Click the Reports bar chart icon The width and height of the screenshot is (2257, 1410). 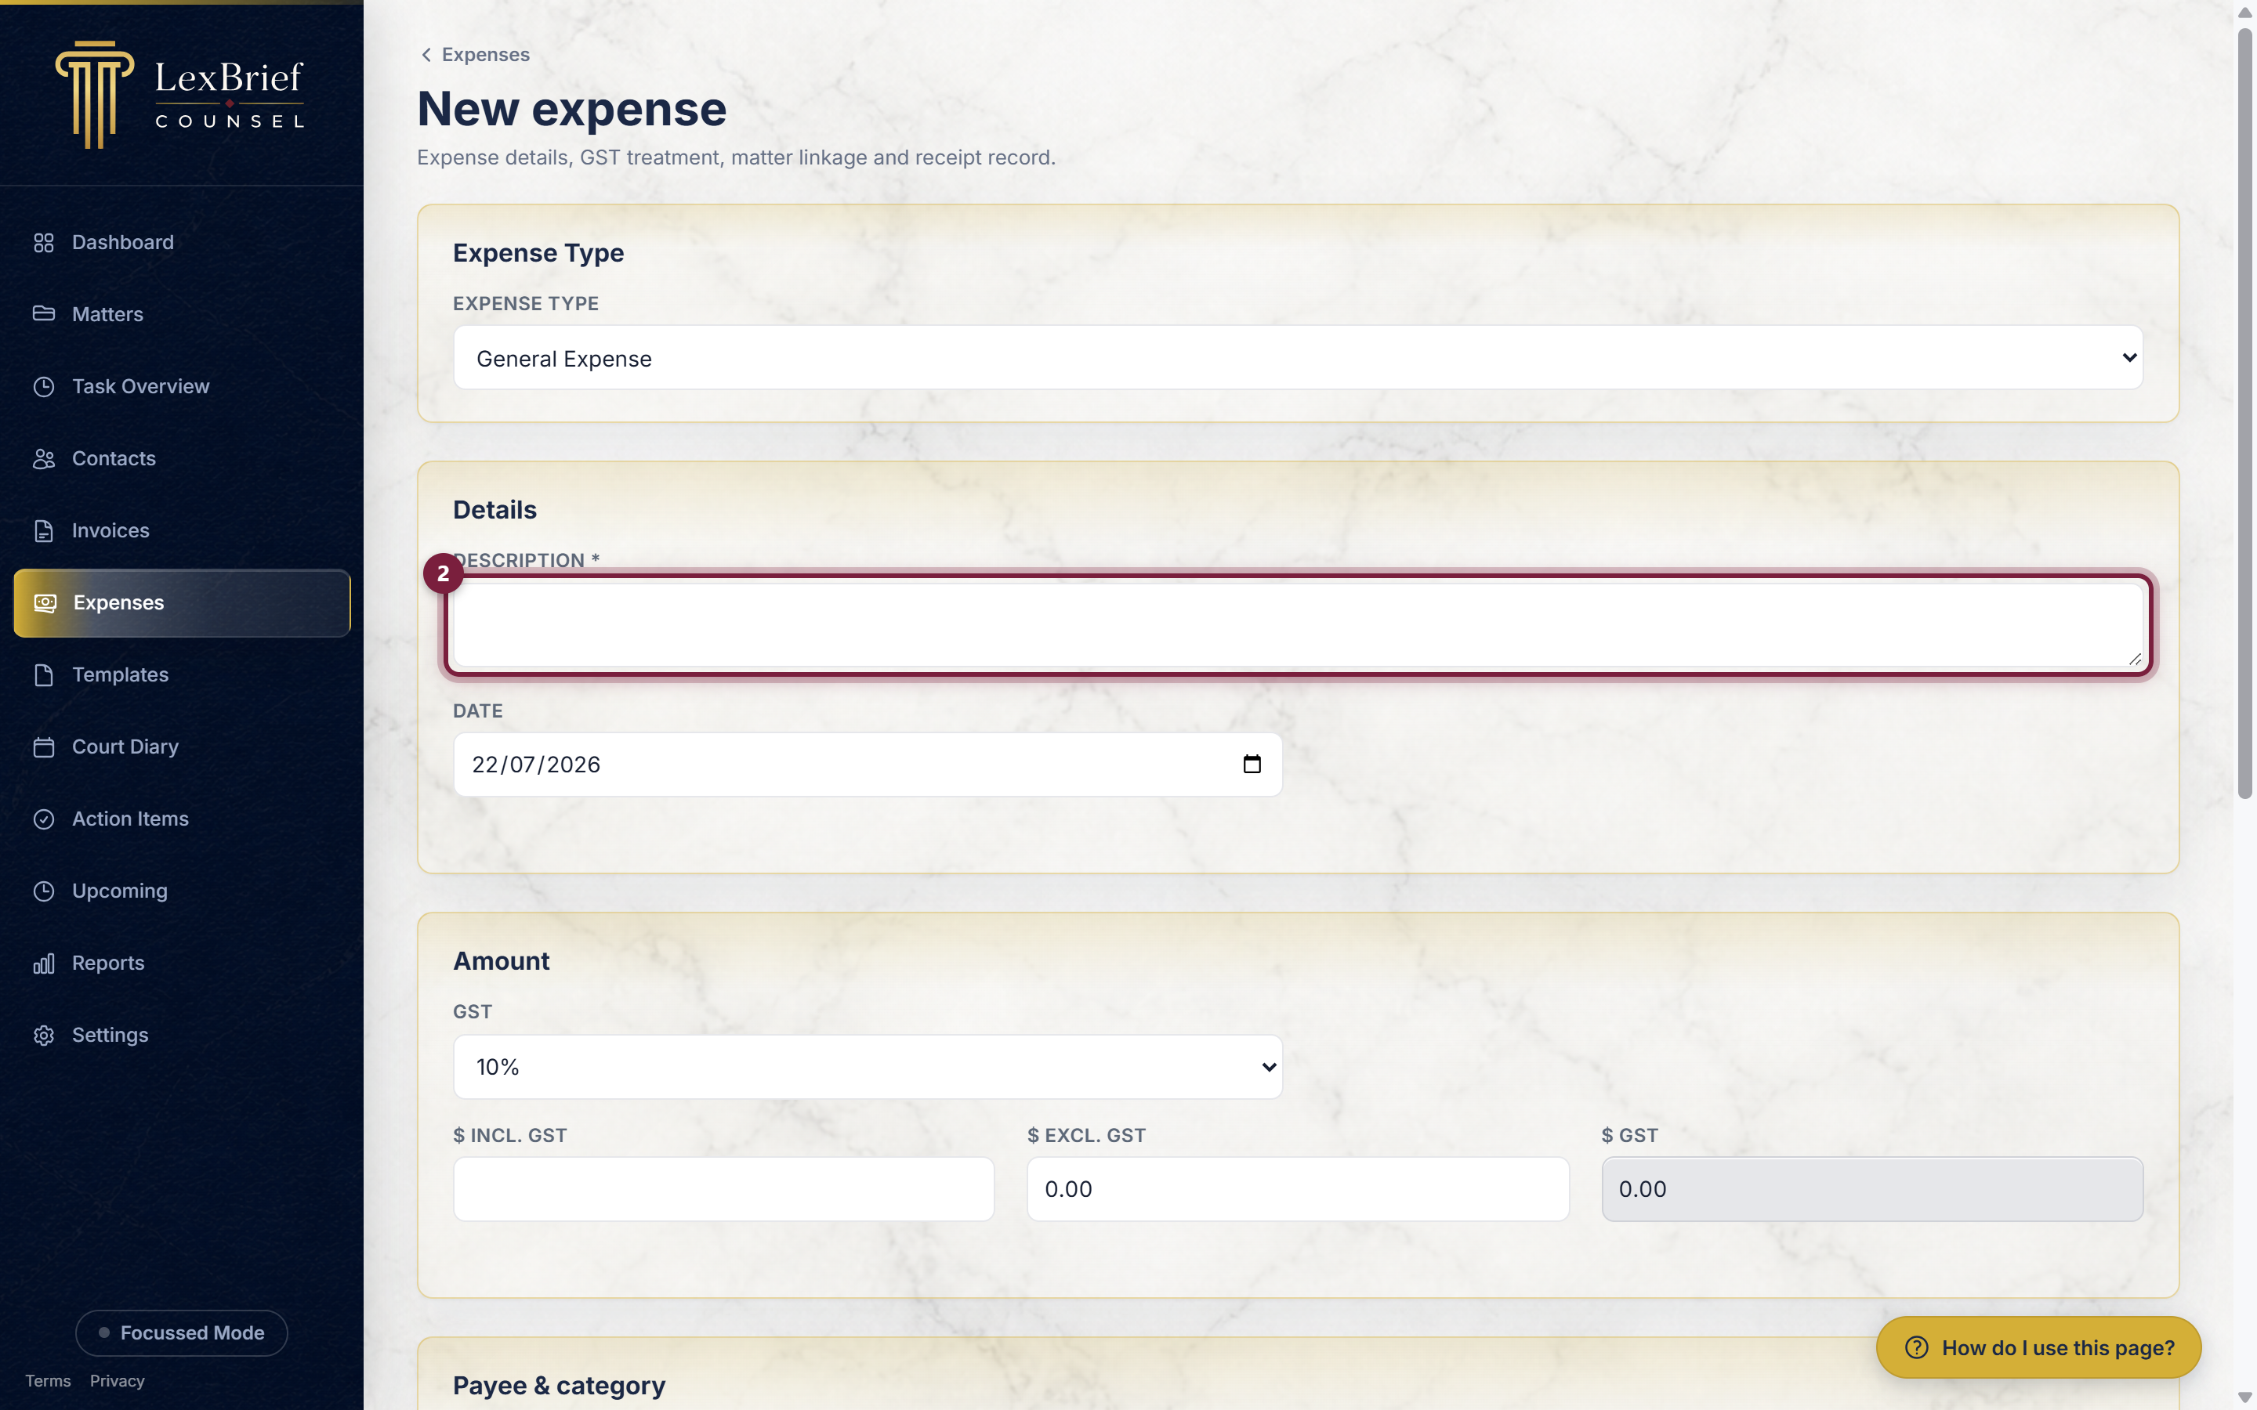44,963
